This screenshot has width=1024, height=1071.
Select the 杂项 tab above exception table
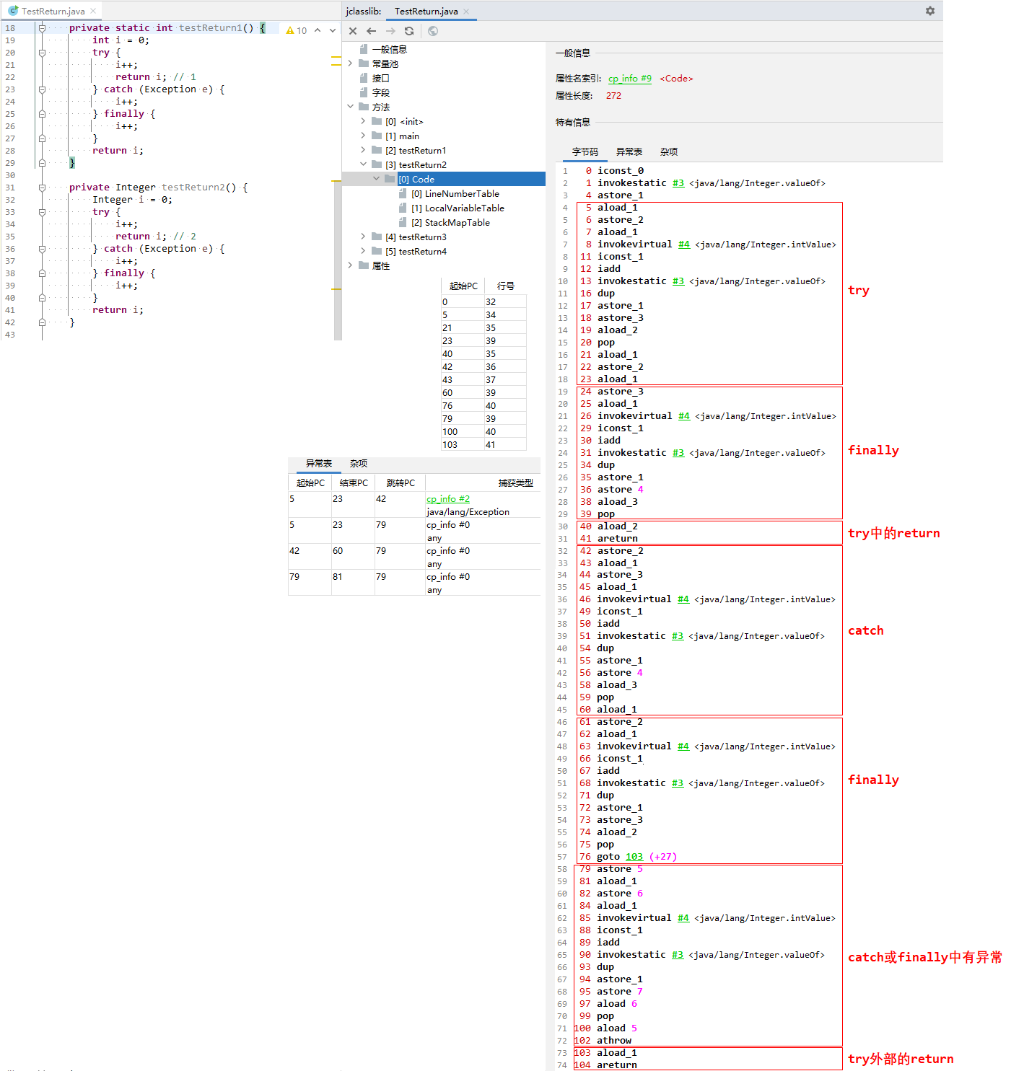tap(359, 463)
